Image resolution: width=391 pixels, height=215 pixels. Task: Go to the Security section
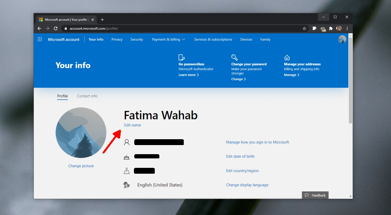click(137, 39)
